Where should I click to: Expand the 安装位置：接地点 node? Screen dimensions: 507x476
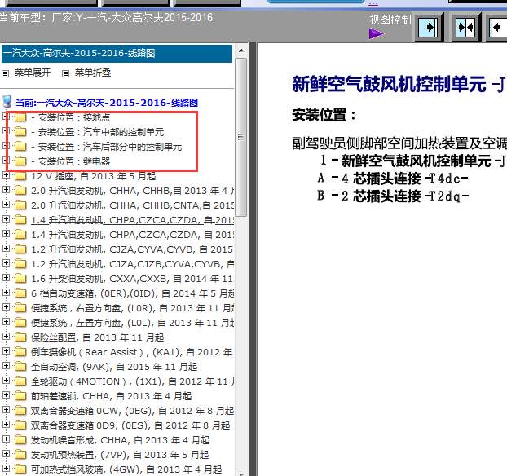click(x=6, y=116)
